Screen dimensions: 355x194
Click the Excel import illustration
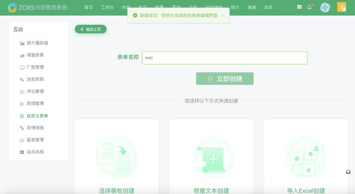[306, 157]
